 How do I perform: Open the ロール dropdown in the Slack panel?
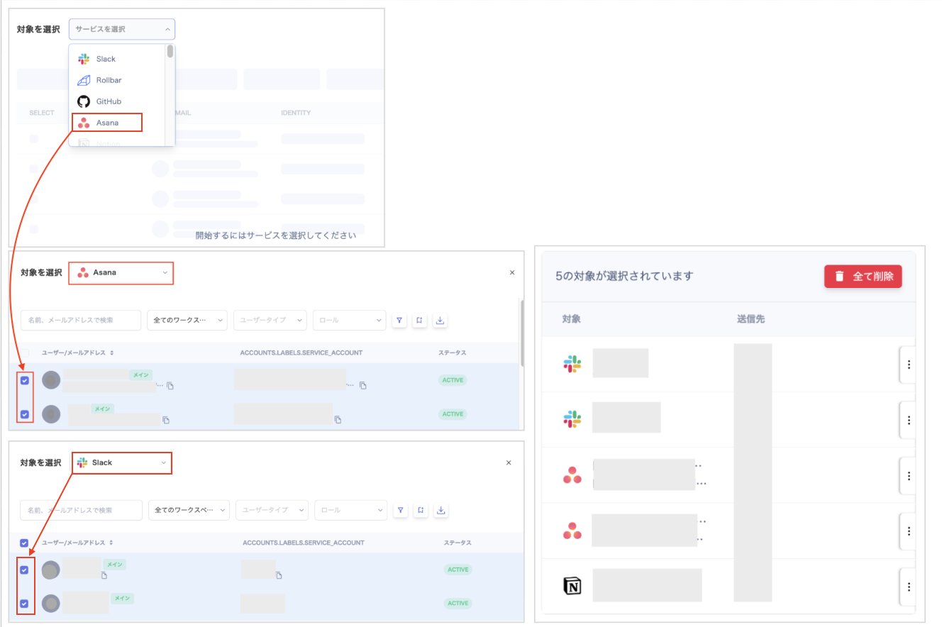click(x=351, y=510)
